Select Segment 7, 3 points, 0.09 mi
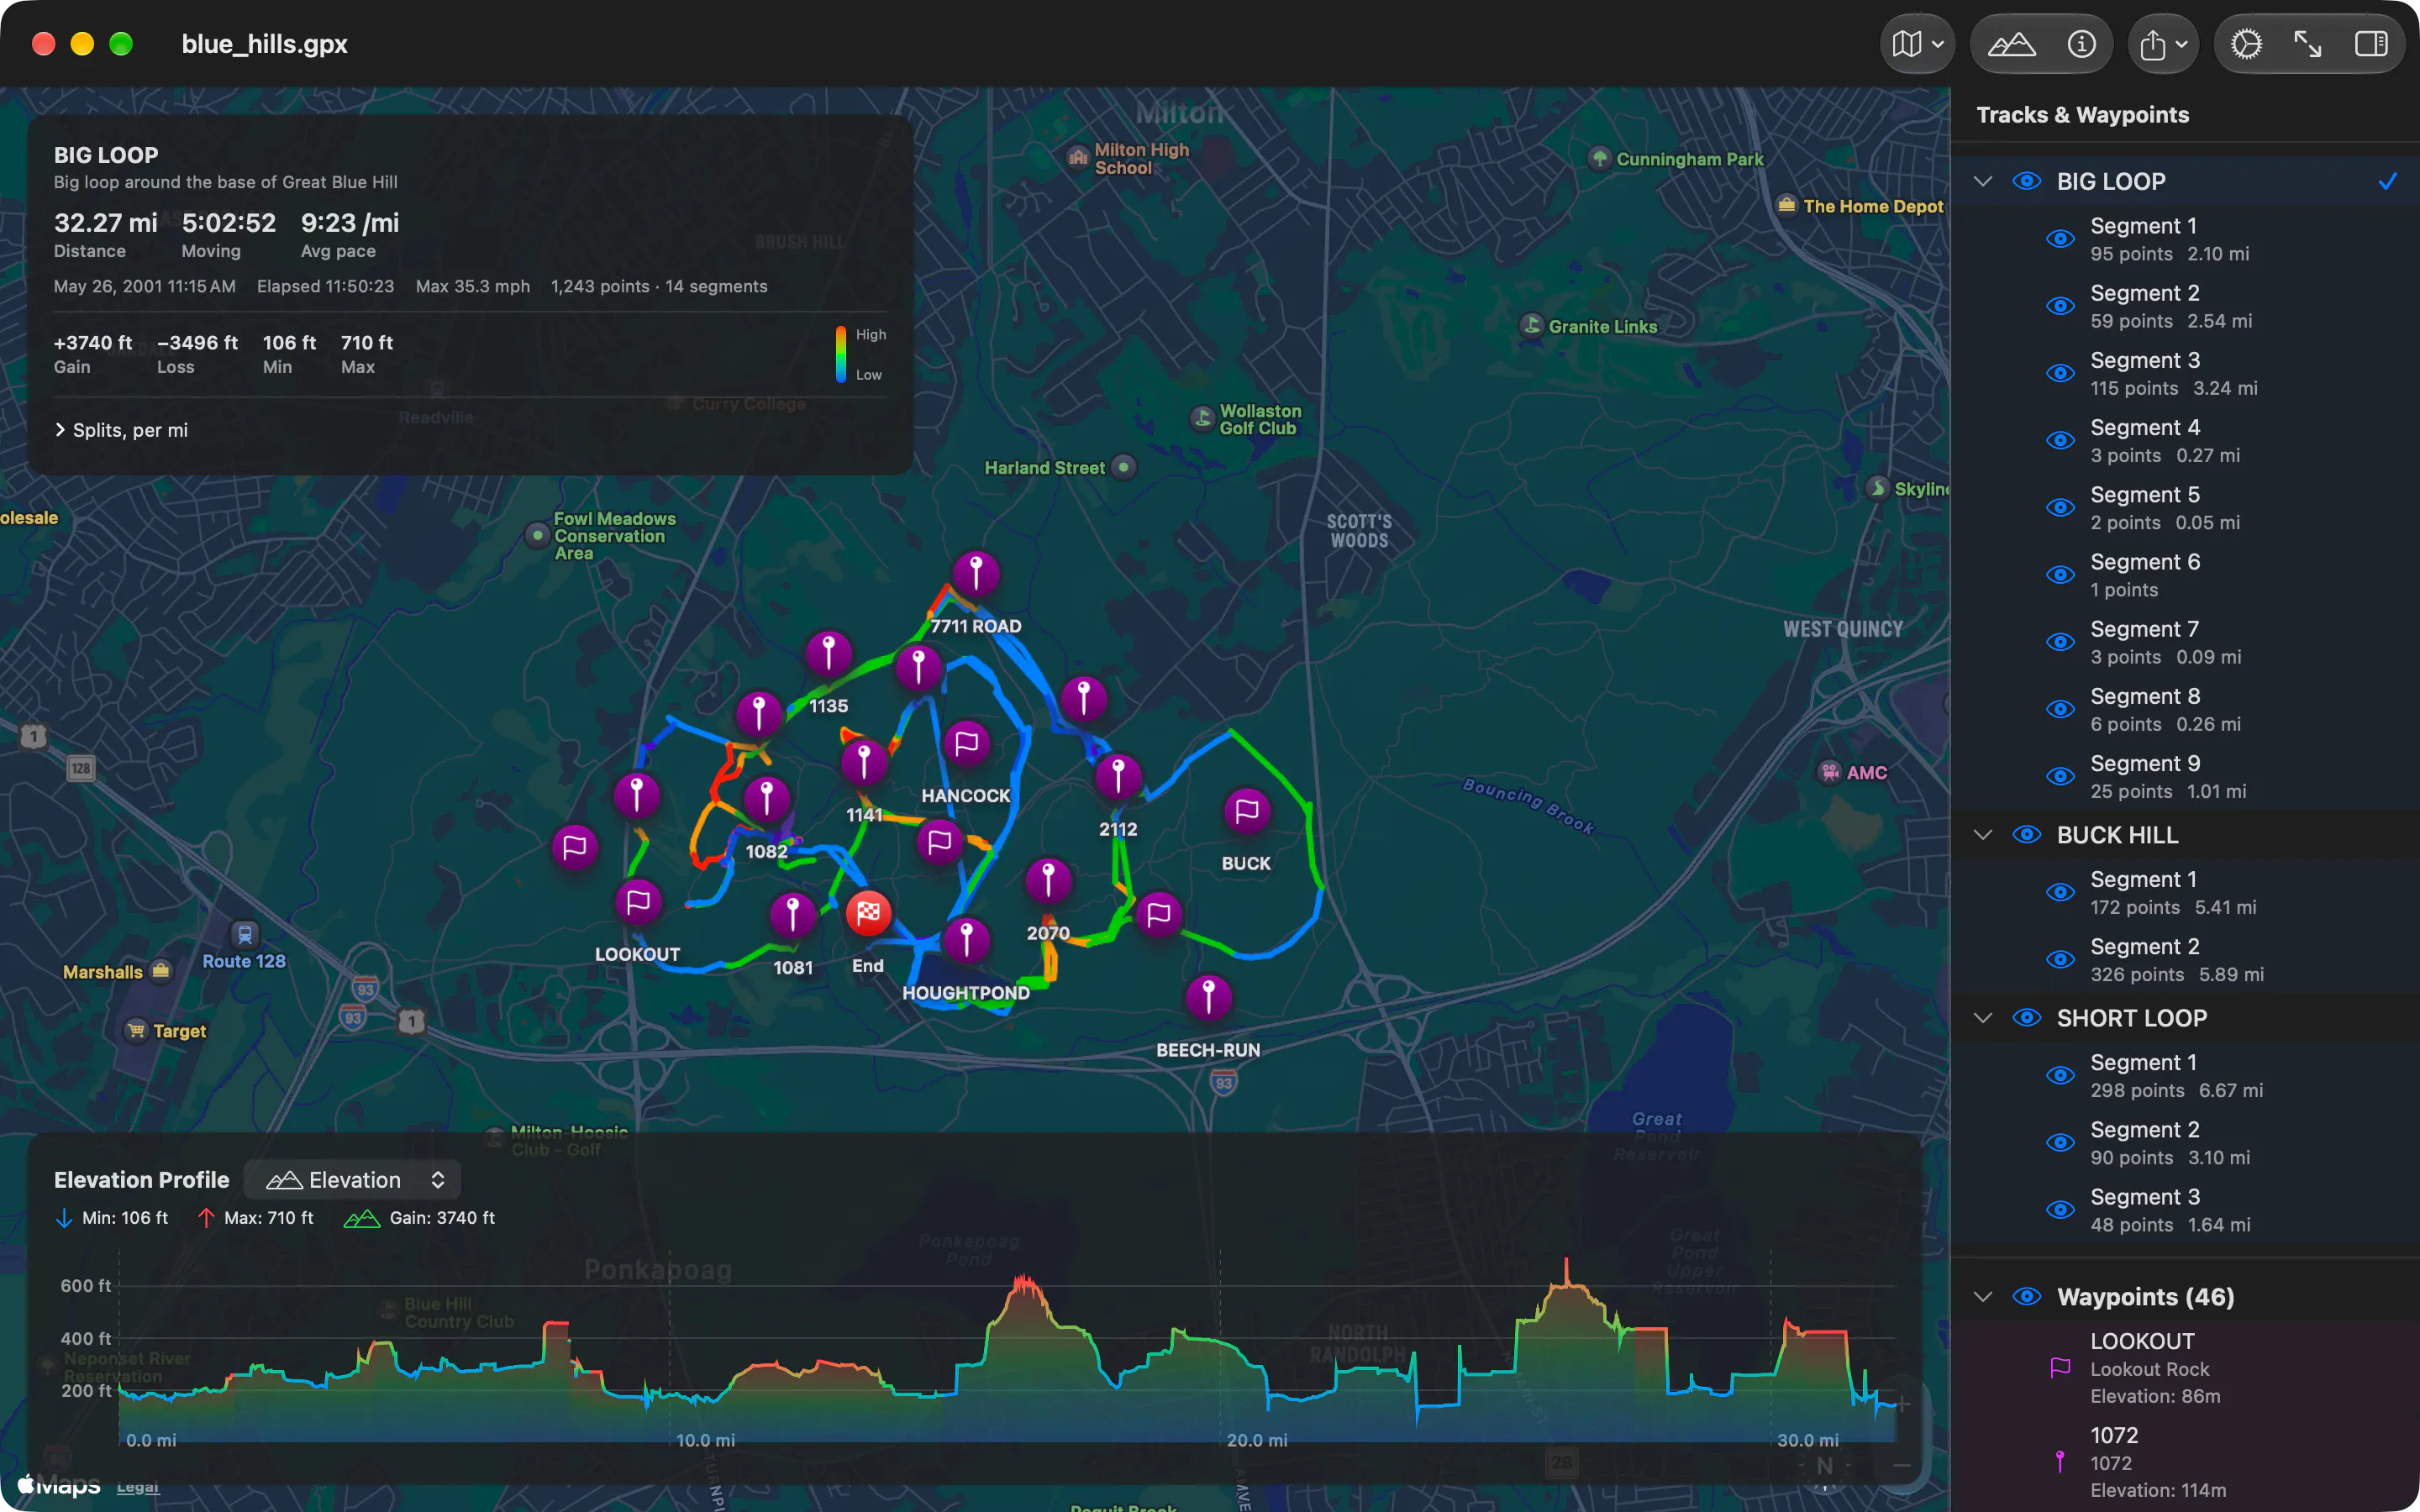The height and width of the screenshot is (1512, 2420). tap(2185, 642)
